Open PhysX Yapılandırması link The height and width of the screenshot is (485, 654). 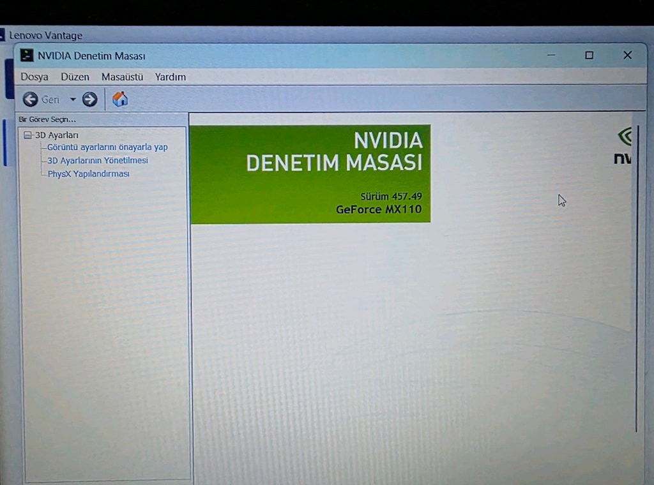(88, 174)
